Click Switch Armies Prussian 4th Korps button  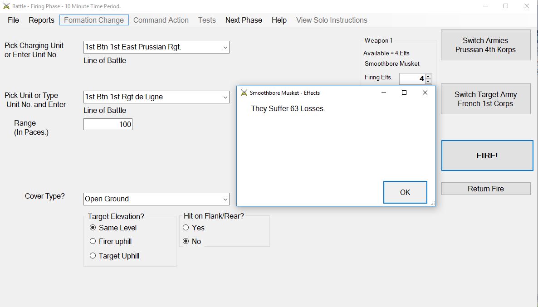[485, 45]
